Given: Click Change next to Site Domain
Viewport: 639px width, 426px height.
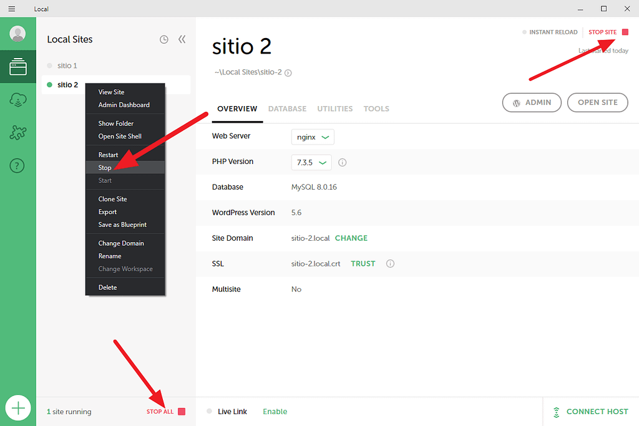Looking at the screenshot, I should [351, 238].
